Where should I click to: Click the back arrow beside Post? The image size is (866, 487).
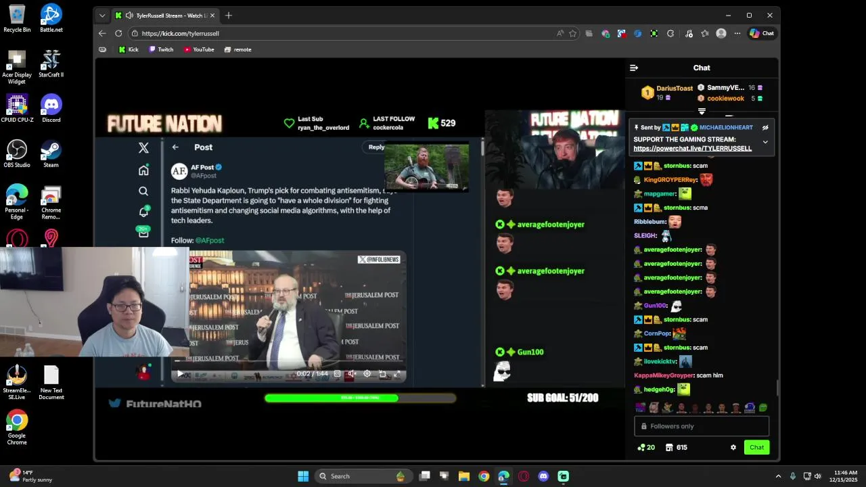(175, 147)
